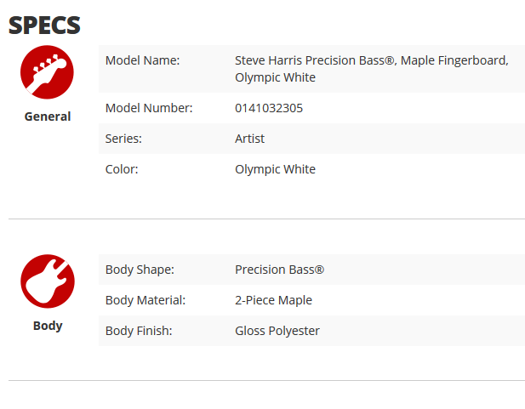The height and width of the screenshot is (409, 525).
Task: Click the Color label
Action: coord(122,169)
